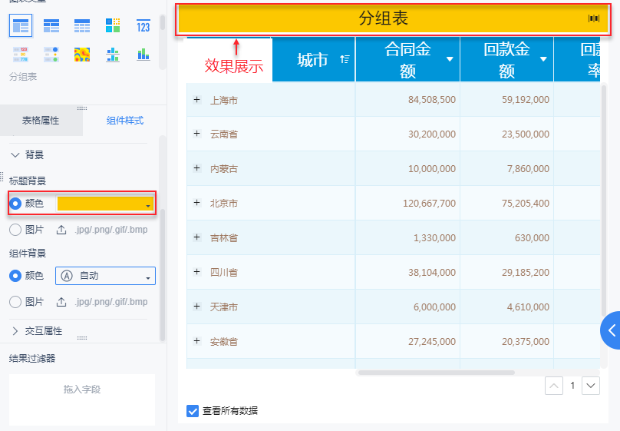Expand the 吉林省 row
Screen dimensions: 620x431
pyautogui.click(x=197, y=237)
